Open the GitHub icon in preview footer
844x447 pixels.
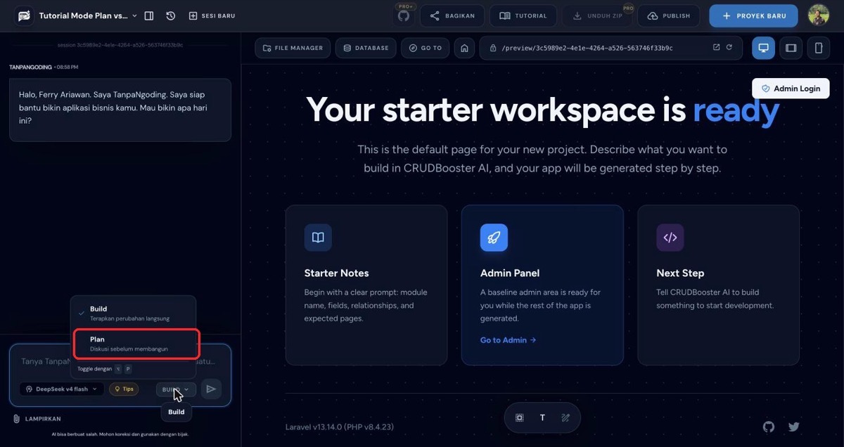[x=769, y=427]
